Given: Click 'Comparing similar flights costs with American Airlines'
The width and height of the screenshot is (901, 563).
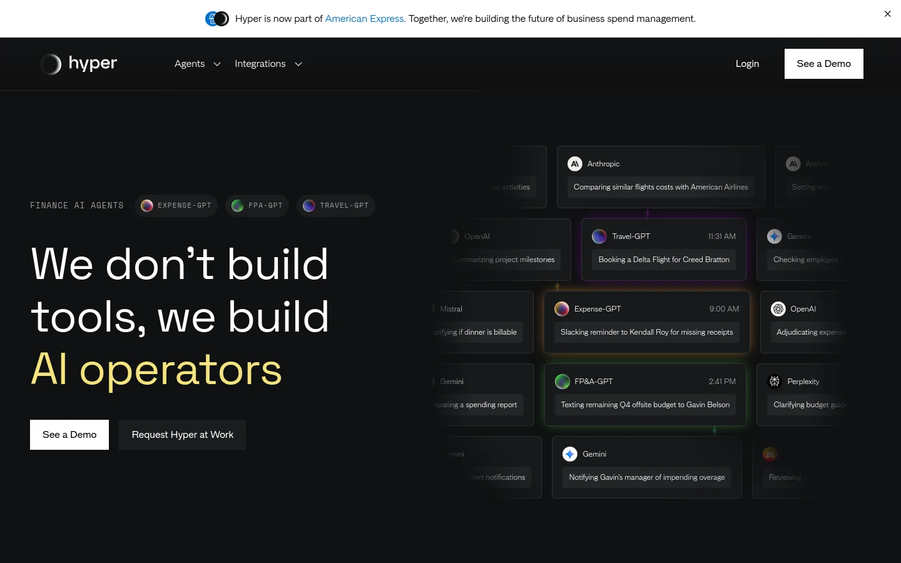Looking at the screenshot, I should (661, 187).
